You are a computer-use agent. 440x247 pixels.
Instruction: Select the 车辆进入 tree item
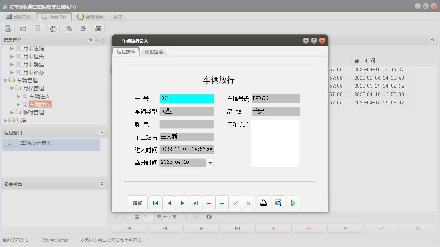click(x=40, y=96)
